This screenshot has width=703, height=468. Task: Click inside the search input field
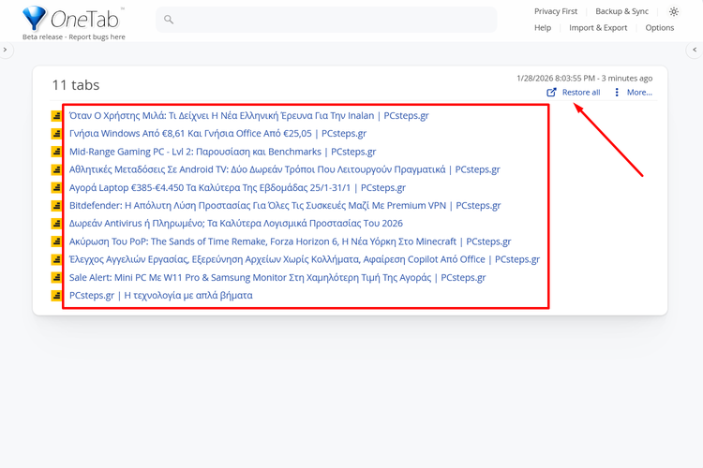coord(328,20)
